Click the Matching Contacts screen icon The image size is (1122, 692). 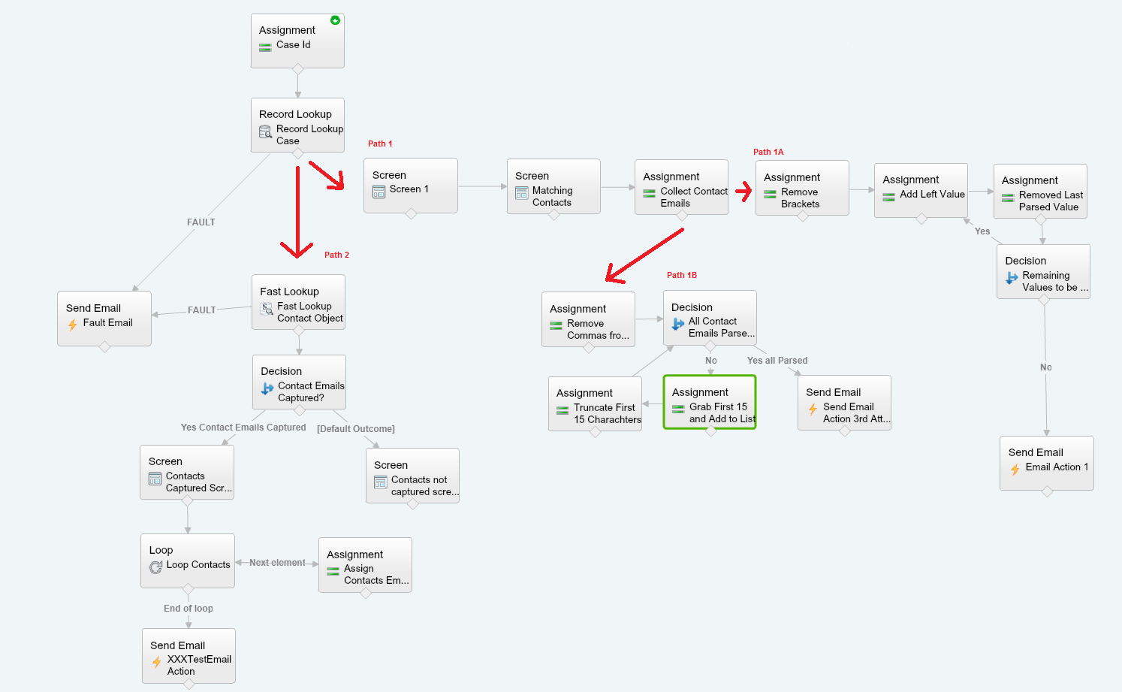521,193
